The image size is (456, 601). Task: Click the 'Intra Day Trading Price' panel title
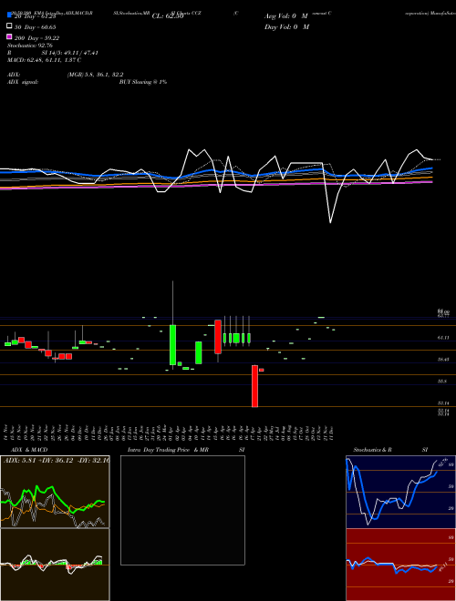[x=159, y=450]
